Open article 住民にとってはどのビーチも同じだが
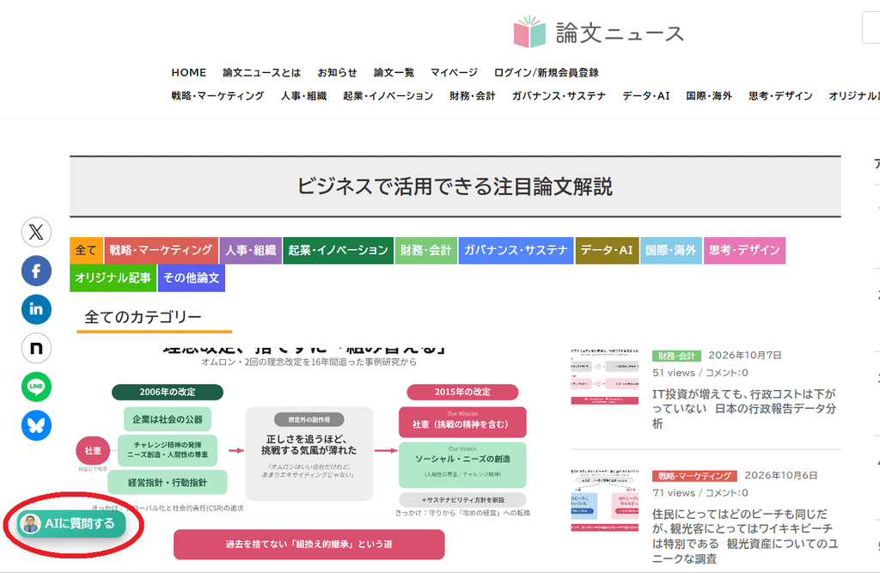Screen dimensions: 880x573 coord(745,536)
